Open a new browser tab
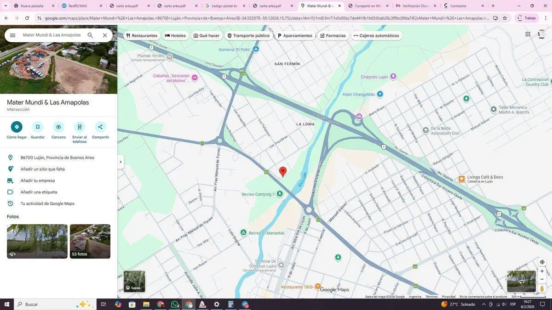This screenshot has width=552, height=310. click(x=493, y=6)
